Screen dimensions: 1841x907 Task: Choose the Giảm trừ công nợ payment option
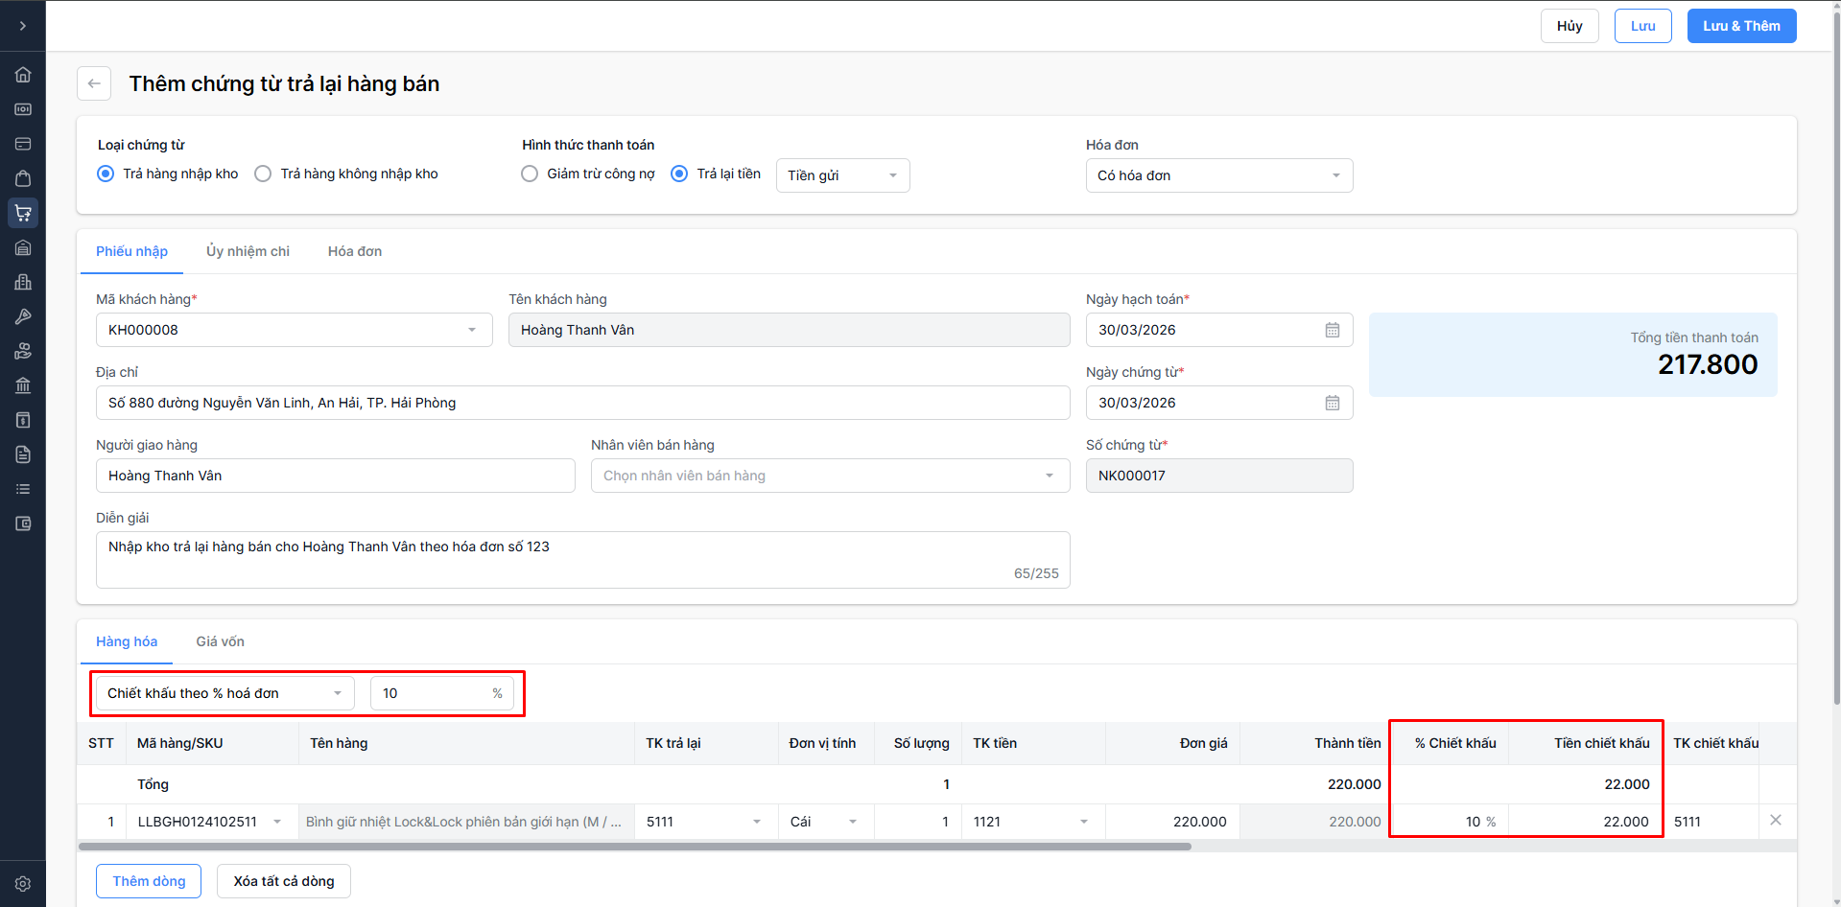[x=530, y=174]
